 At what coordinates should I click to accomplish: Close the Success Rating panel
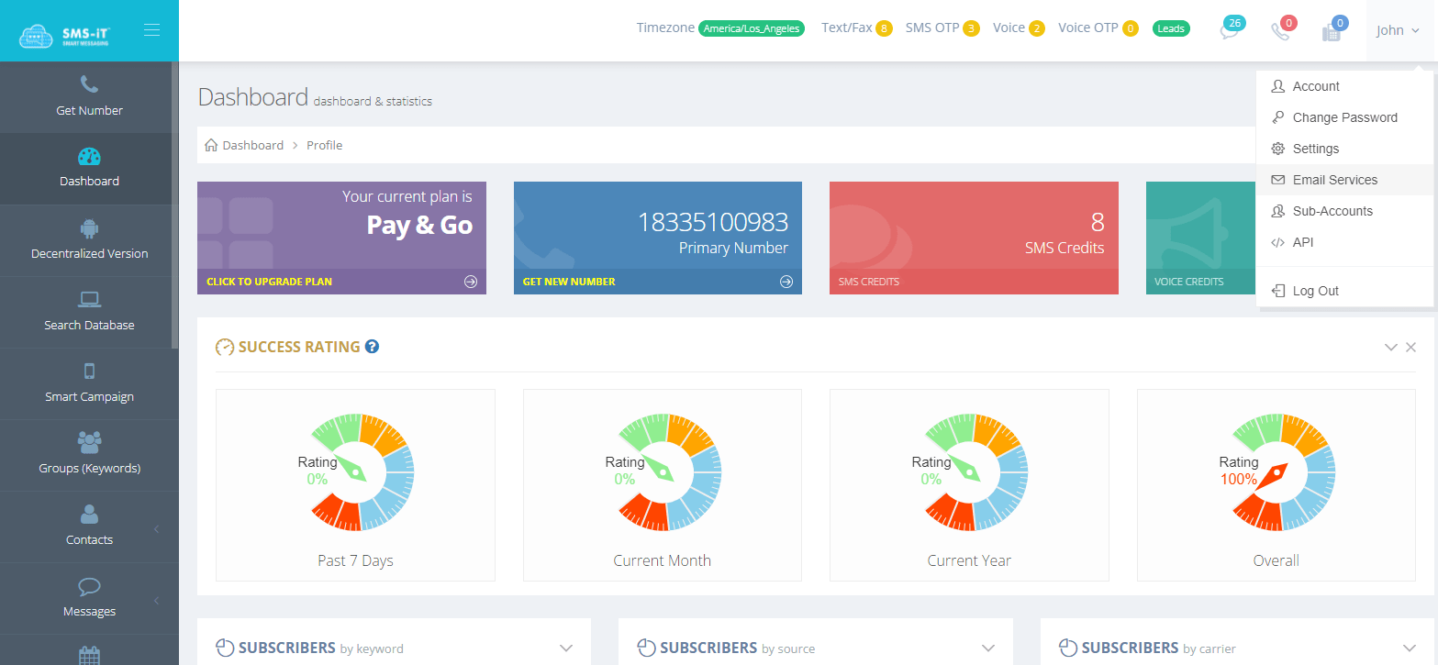point(1410,347)
